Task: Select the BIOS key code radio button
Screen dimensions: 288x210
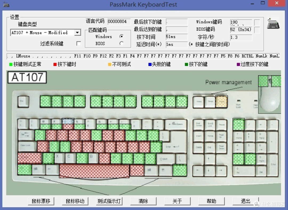Action: [121, 44]
